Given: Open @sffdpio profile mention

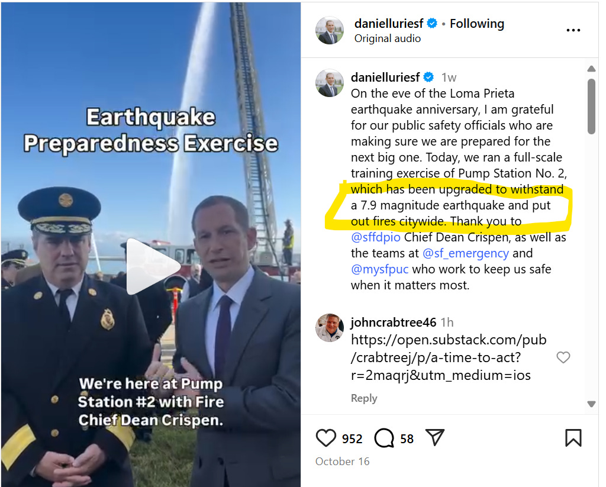Looking at the screenshot, I should coord(376,237).
